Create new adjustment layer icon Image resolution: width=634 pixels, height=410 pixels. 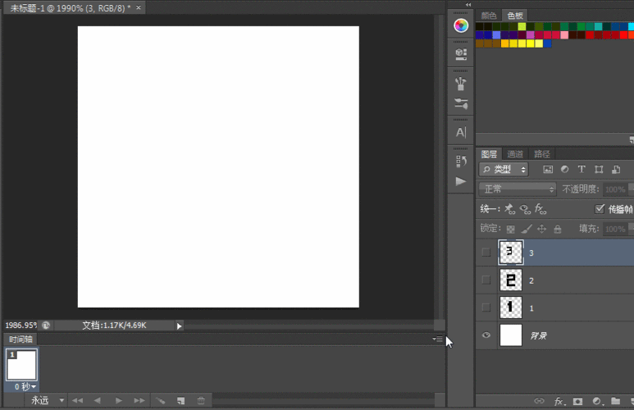(x=598, y=401)
